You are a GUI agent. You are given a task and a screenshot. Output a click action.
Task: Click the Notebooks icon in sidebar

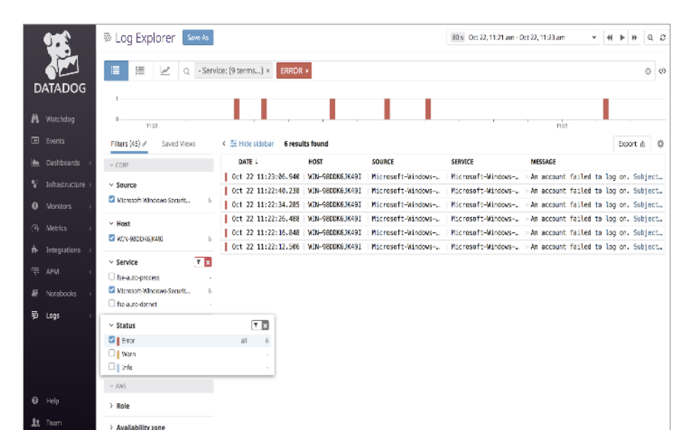tap(34, 294)
